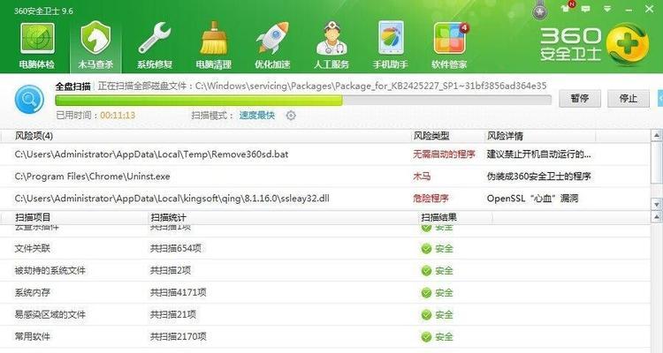The height and width of the screenshot is (353, 663).
Task: Click the full-disk scan progress bar
Action: click(302, 101)
